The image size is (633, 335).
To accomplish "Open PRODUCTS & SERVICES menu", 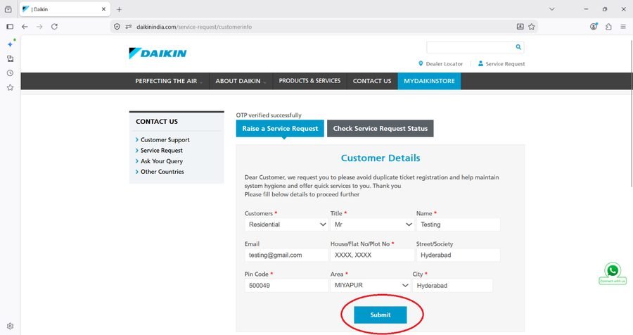I will pos(309,81).
